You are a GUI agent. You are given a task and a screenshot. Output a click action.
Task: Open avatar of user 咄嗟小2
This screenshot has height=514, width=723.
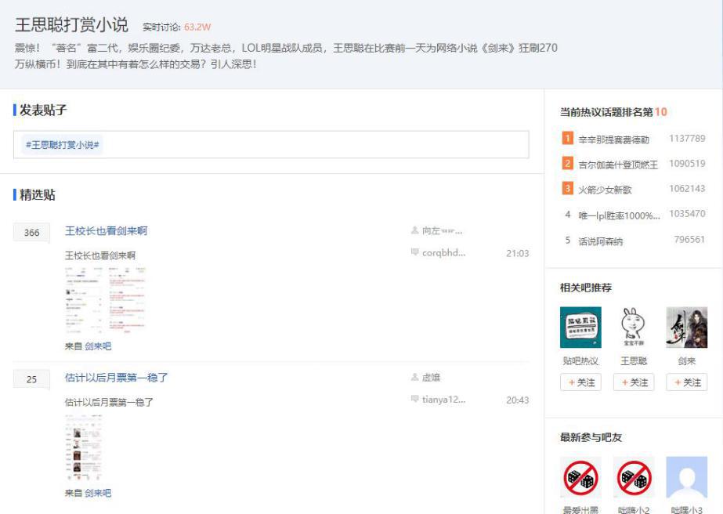point(634,477)
